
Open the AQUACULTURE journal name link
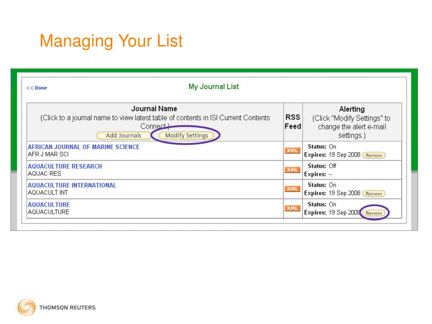[49, 205]
